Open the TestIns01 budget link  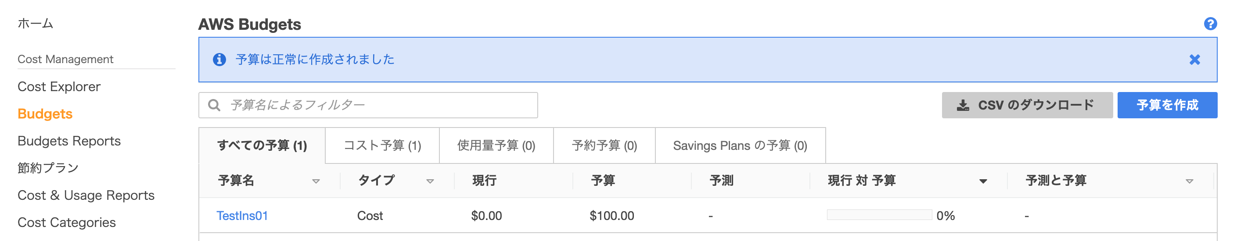[x=242, y=216]
